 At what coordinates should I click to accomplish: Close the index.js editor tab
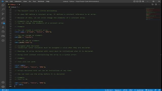tap(19, 5)
